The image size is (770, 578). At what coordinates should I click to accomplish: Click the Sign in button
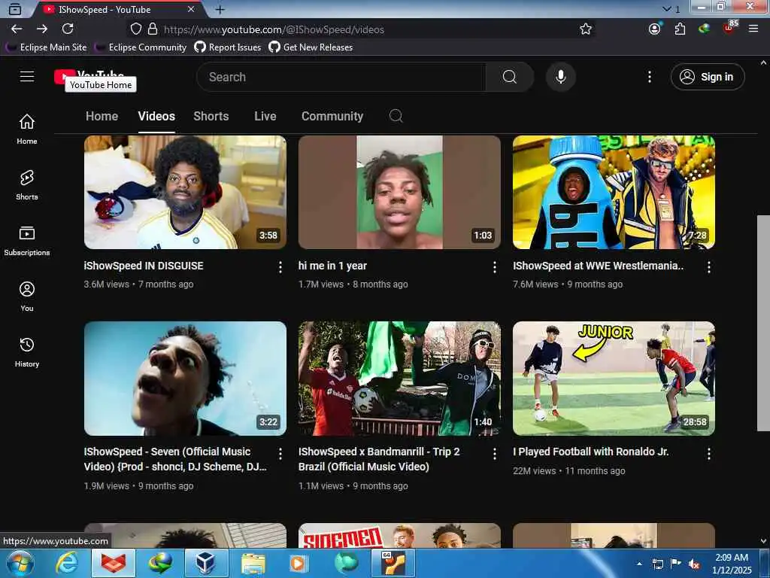click(707, 77)
